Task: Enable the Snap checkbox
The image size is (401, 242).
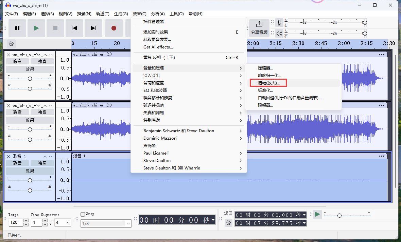Action: [x=83, y=214]
